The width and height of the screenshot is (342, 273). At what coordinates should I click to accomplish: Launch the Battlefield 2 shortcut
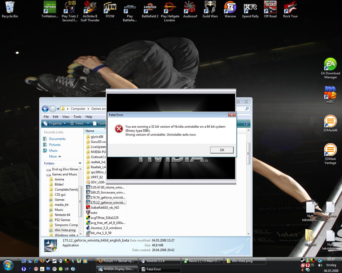[x=150, y=10]
